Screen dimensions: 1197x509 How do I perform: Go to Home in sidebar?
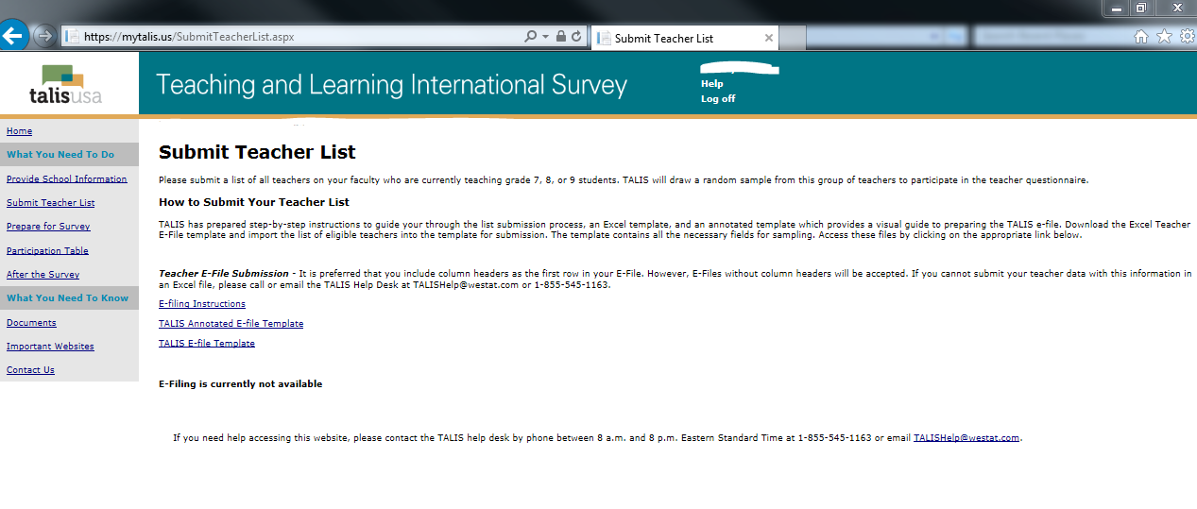[19, 131]
